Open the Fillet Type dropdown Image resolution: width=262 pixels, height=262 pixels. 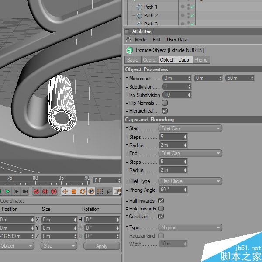tap(190, 181)
